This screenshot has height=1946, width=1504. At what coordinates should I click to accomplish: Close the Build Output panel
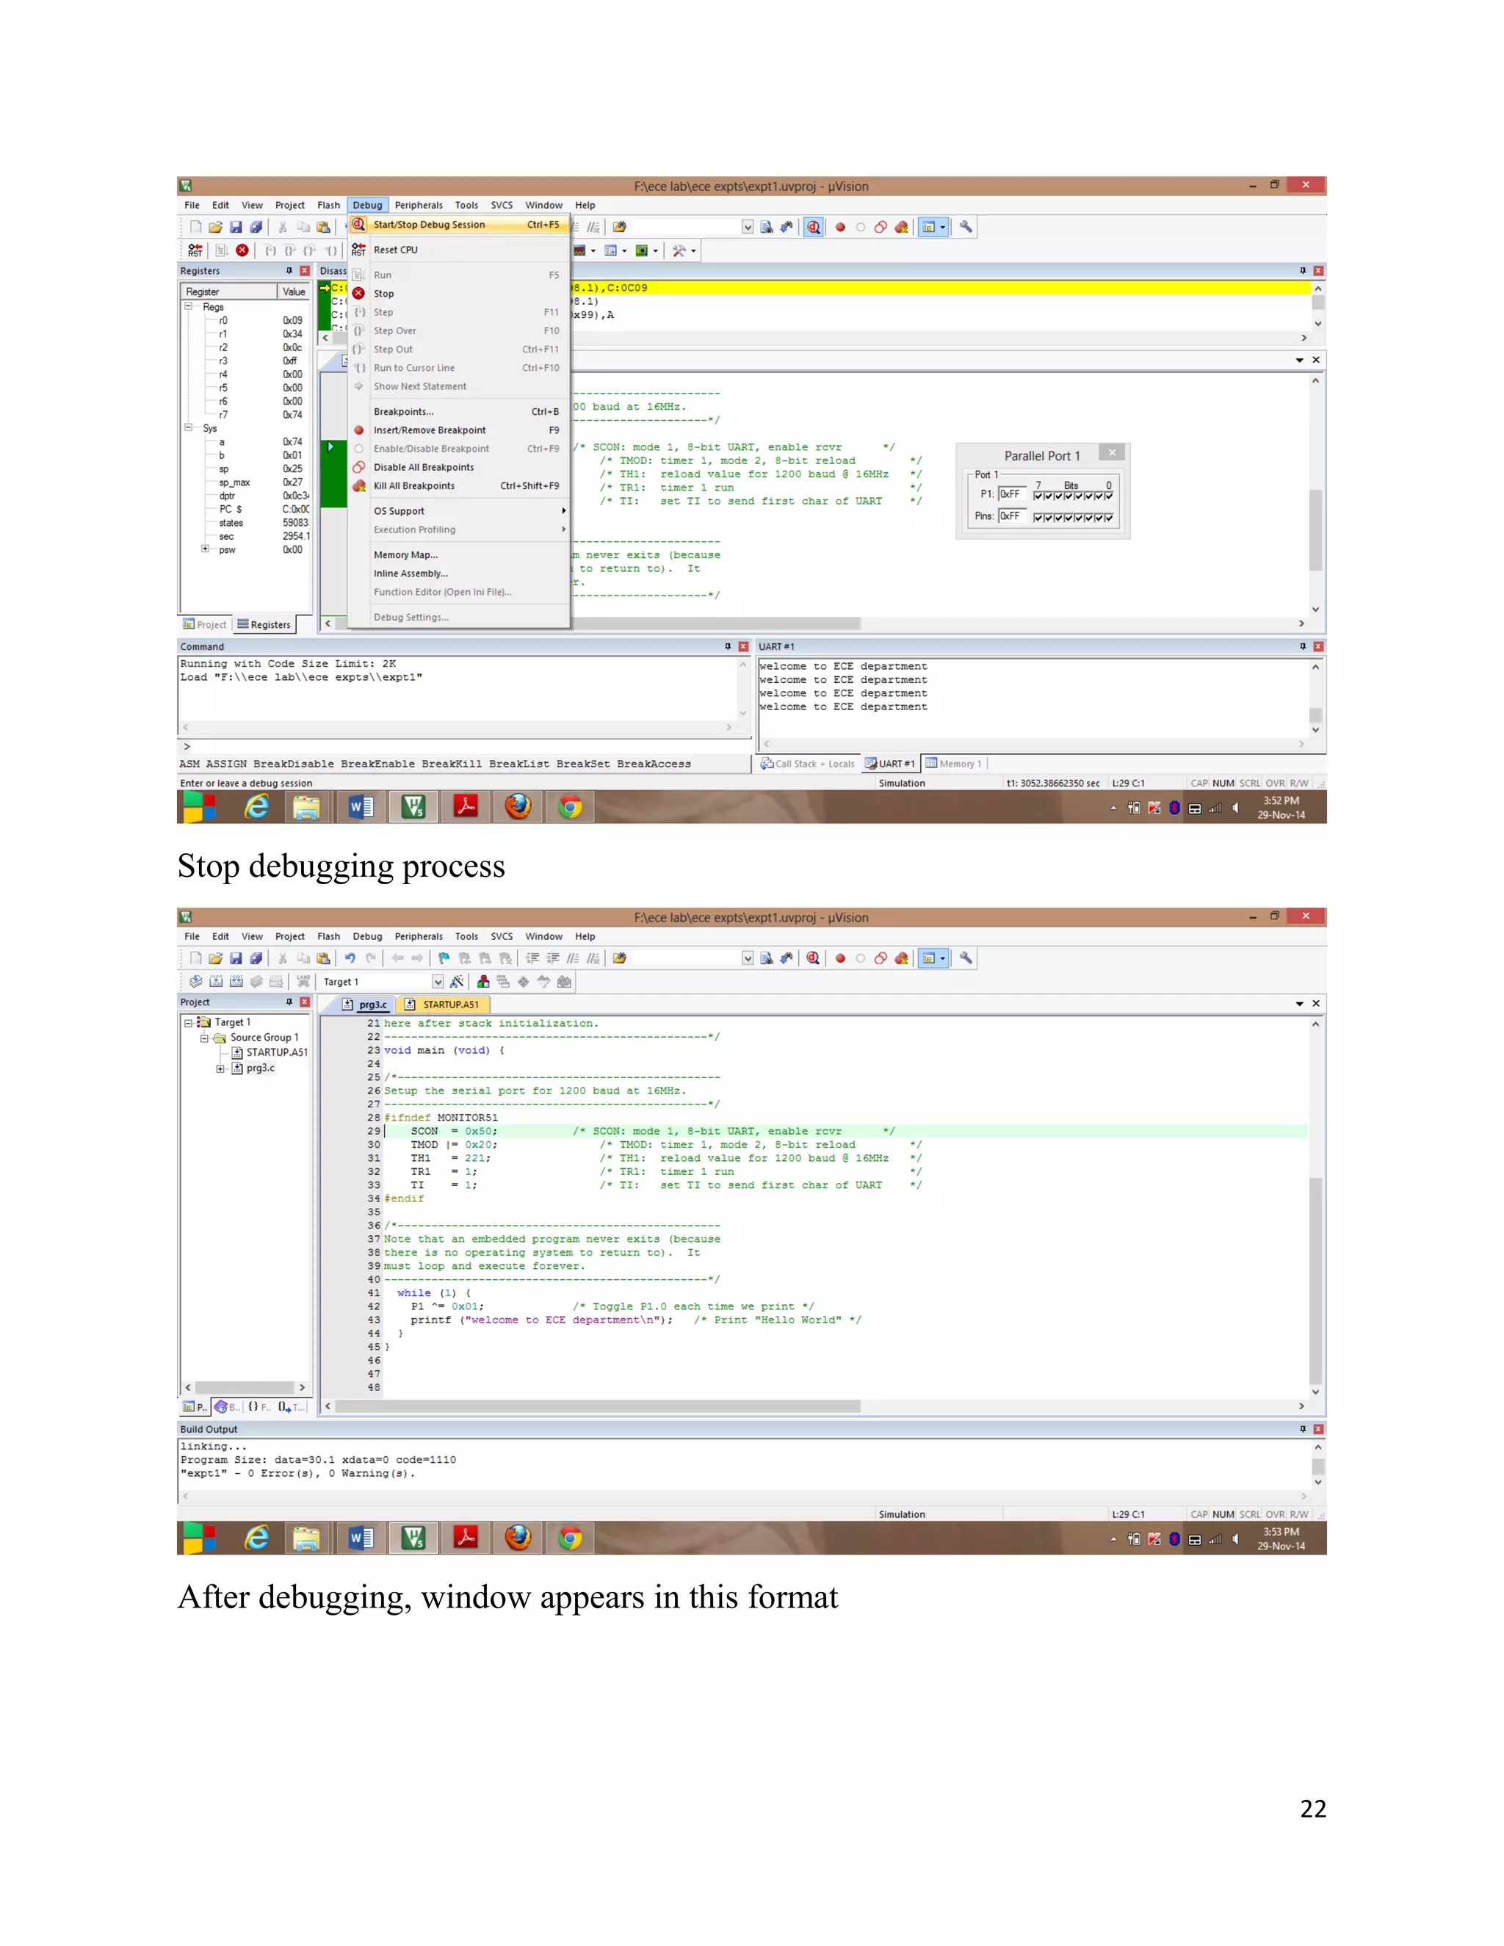[x=1319, y=1429]
